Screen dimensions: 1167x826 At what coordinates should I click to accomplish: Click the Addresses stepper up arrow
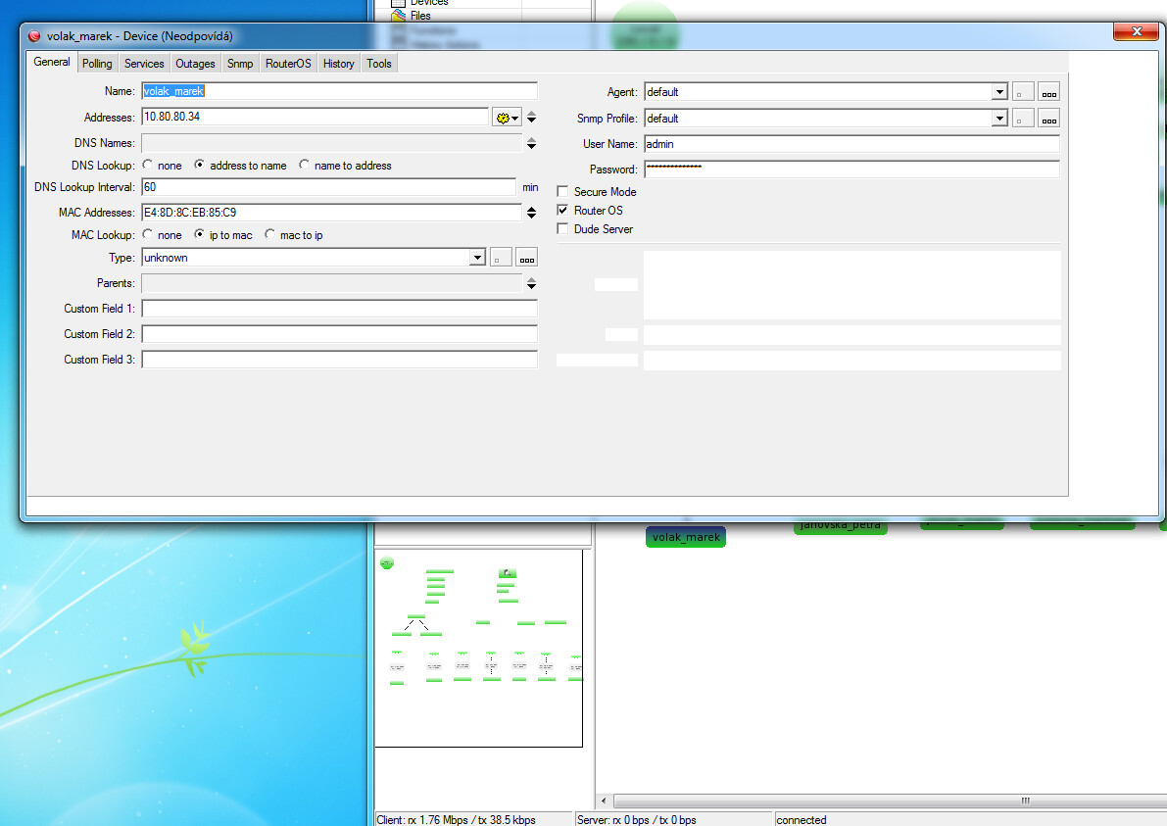click(531, 112)
